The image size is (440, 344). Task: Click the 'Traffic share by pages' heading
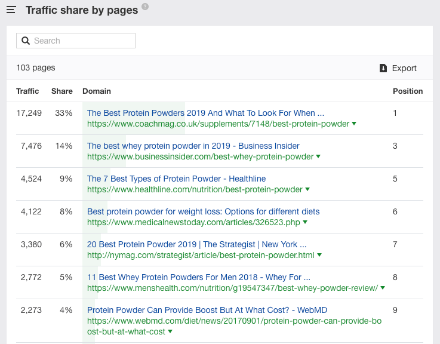tap(82, 10)
